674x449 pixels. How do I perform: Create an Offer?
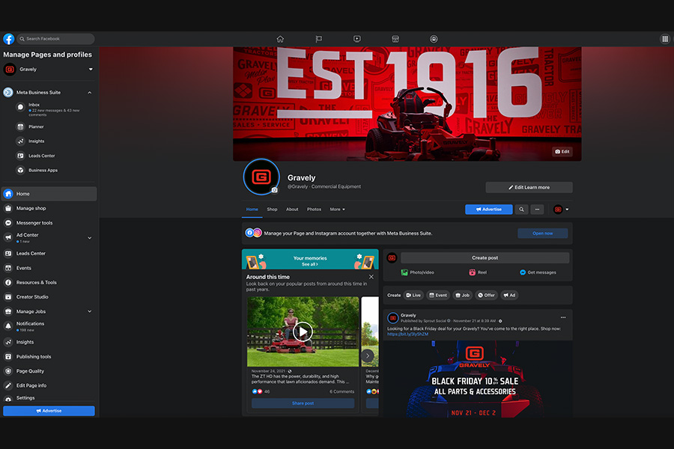[487, 295]
